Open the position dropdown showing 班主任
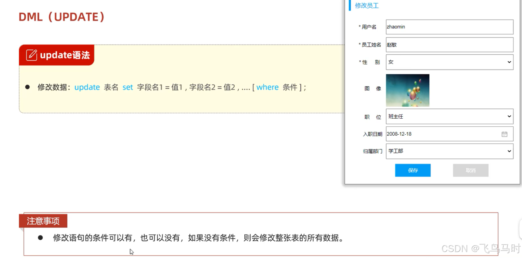This screenshot has width=522, height=258. pos(449,116)
